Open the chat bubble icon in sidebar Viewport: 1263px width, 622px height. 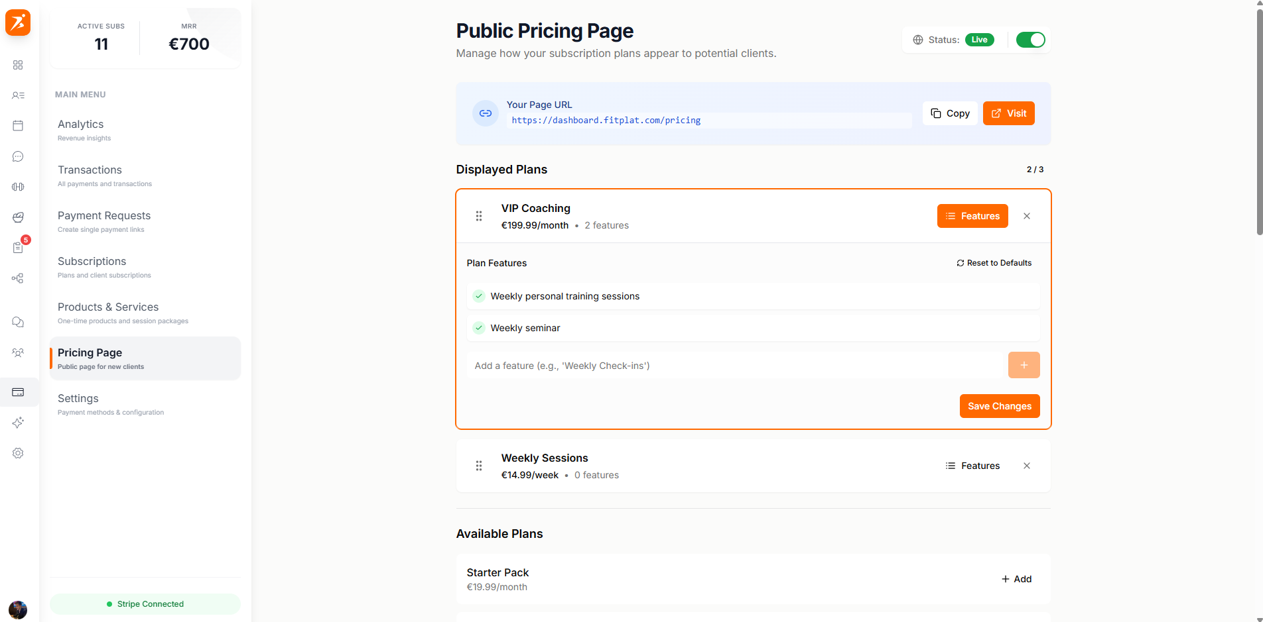(x=18, y=156)
